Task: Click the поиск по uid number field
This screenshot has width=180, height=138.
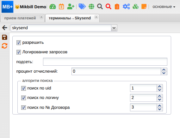Action: click(144, 88)
